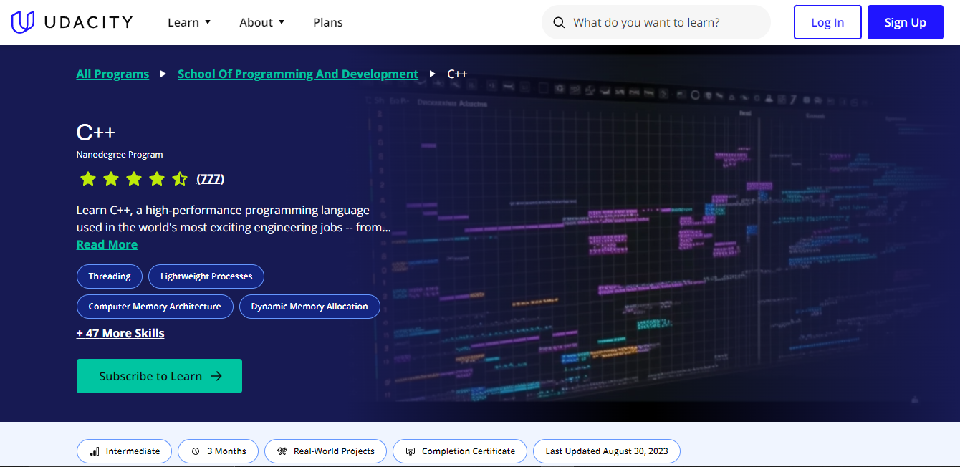960x467 pixels.
Task: Click the tools icon beside Real-World Projects
Action: tap(282, 451)
